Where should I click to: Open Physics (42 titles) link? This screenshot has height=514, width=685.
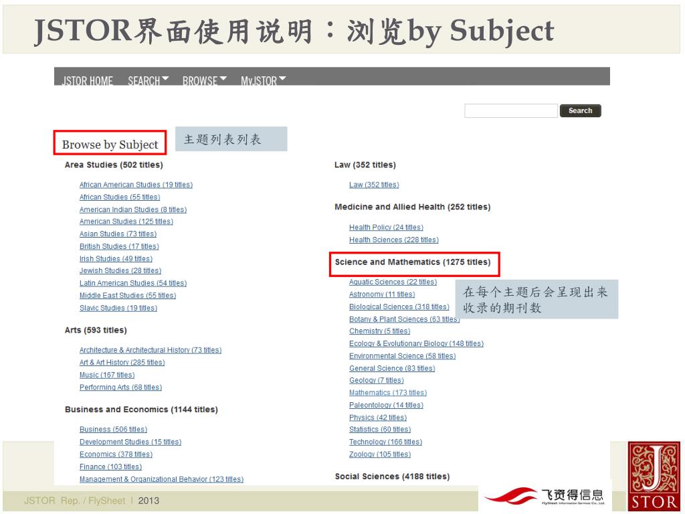378,418
